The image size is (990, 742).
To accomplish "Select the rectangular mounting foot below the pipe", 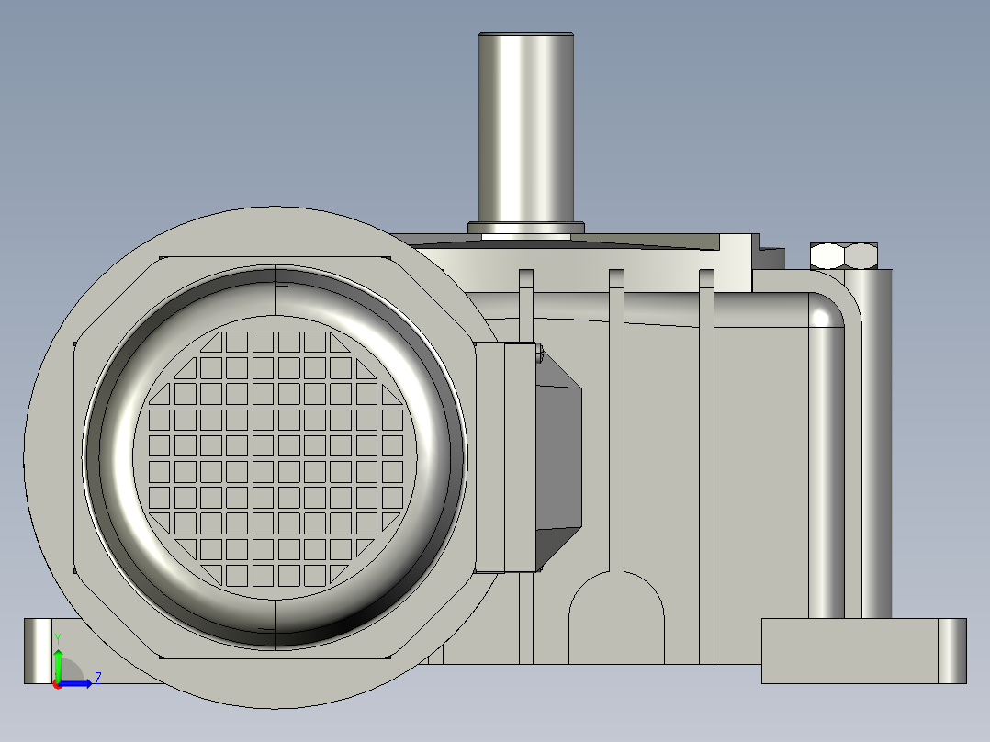I will point(863,651).
